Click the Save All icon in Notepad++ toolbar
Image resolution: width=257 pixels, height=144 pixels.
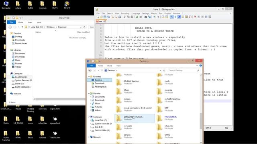click(x=108, y=17)
